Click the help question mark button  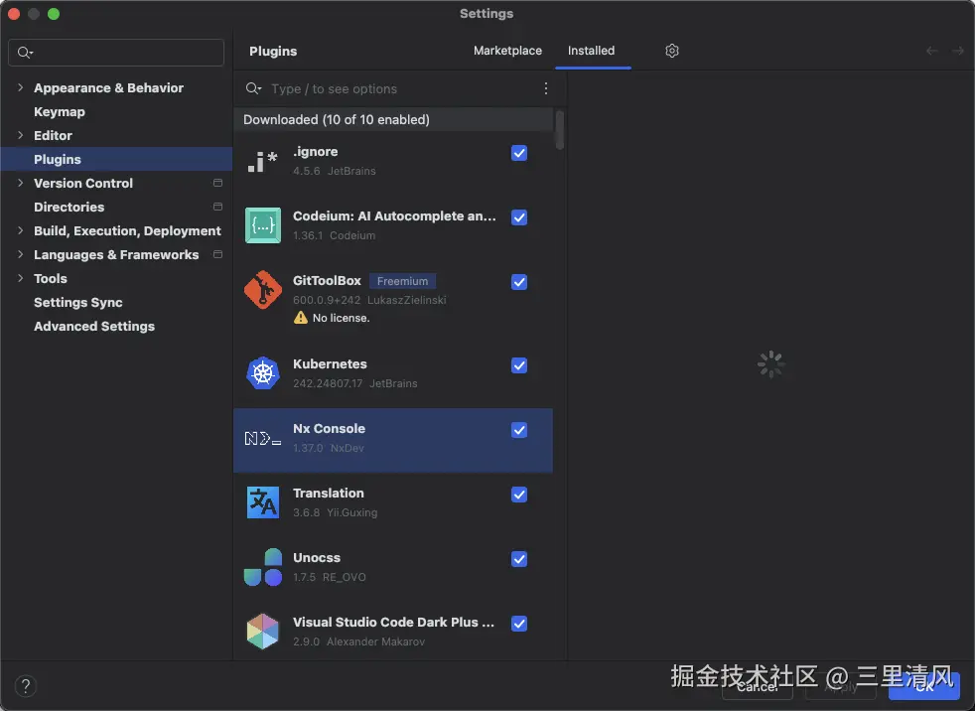click(x=26, y=686)
